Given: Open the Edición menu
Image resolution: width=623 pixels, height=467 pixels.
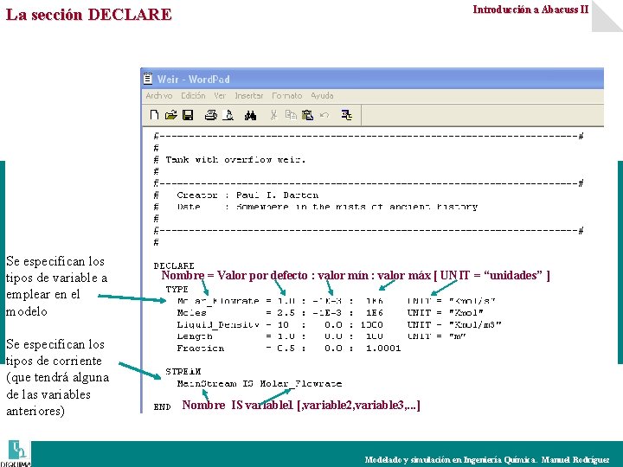Looking at the screenshot, I should 193,96.
